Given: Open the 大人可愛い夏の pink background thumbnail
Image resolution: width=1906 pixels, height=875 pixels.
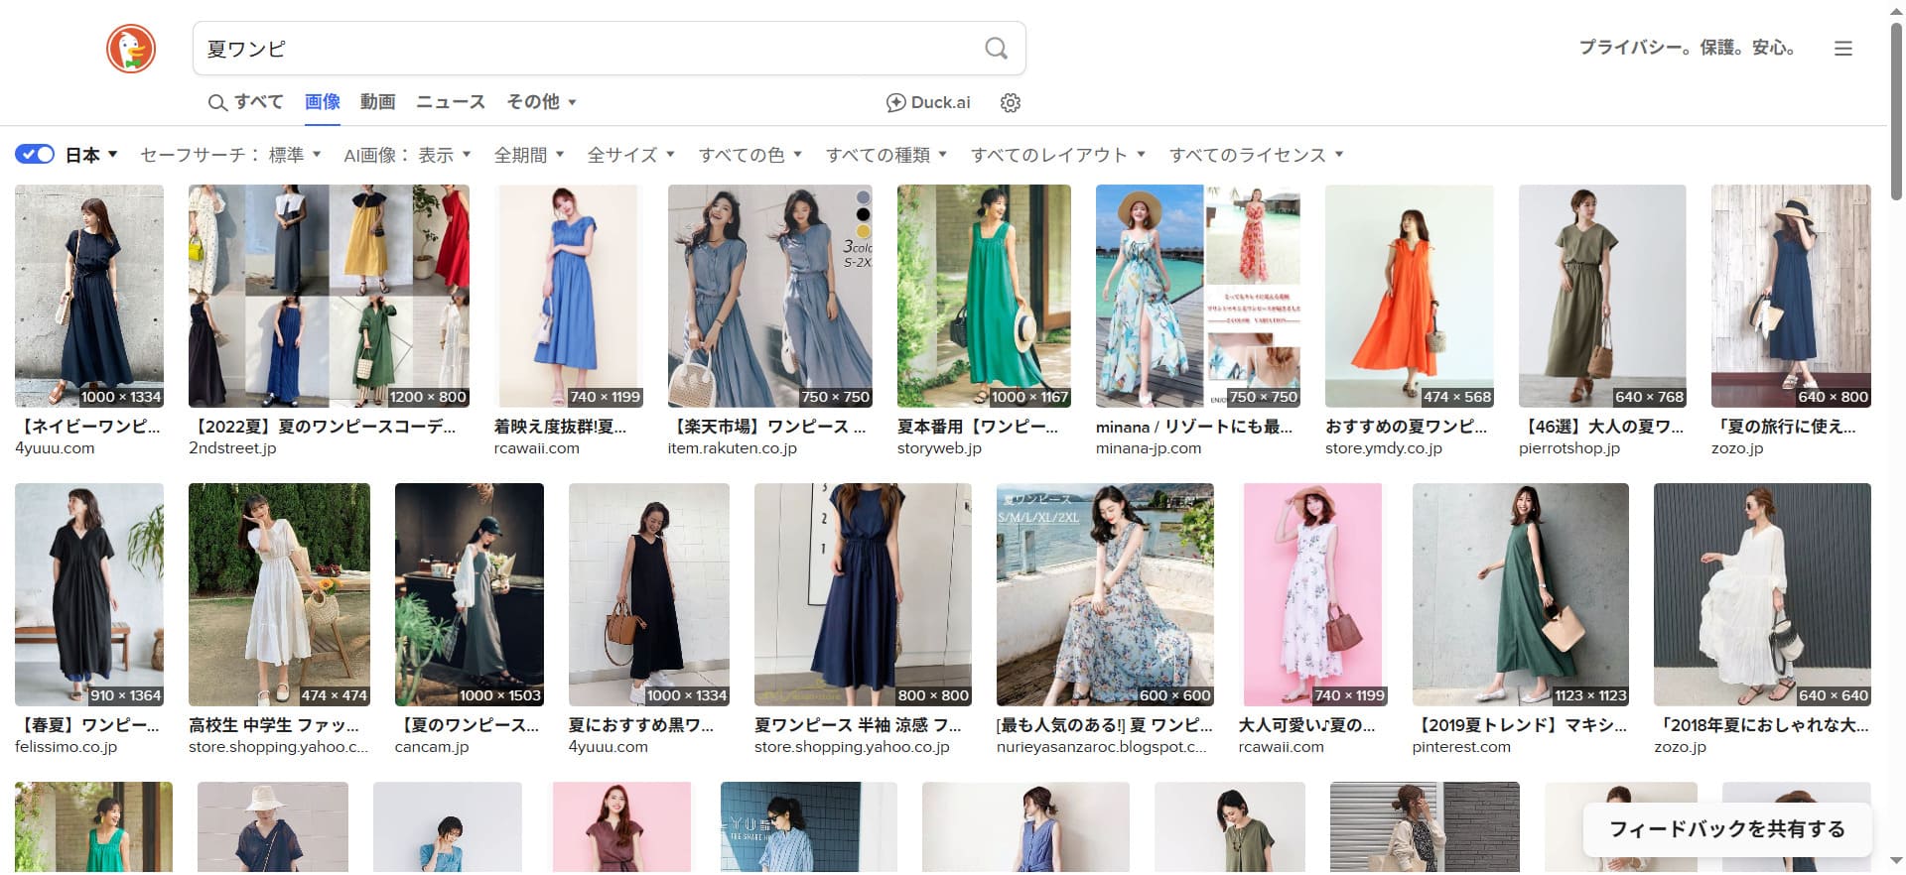Looking at the screenshot, I should (x=1312, y=594).
